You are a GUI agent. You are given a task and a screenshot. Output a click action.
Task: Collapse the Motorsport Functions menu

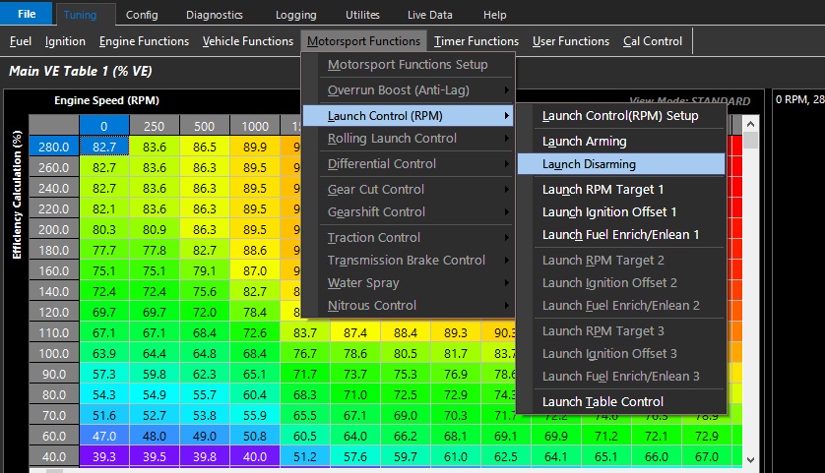363,41
